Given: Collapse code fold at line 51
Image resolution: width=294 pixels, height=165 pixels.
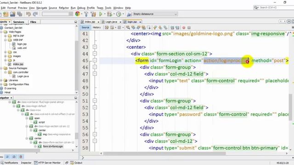Looking at the screenshot, I should pyautogui.click(x=95, y=101).
